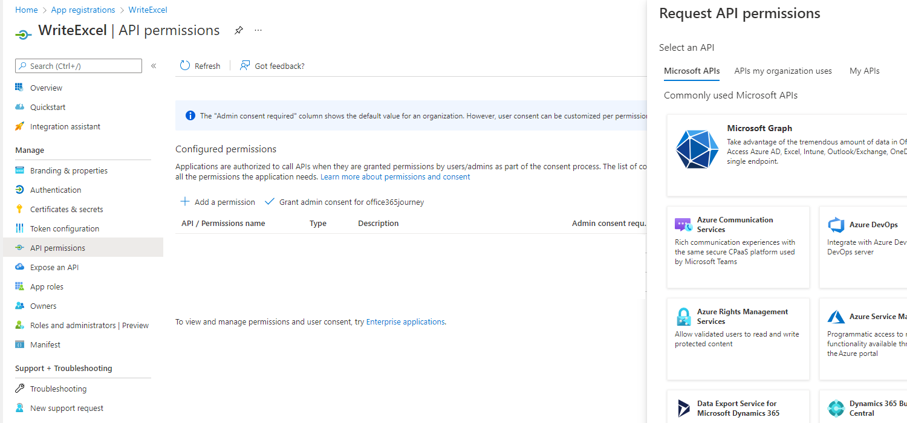The height and width of the screenshot is (423, 907).
Task: Select the Microsoft Graph API card
Action: coord(787,155)
